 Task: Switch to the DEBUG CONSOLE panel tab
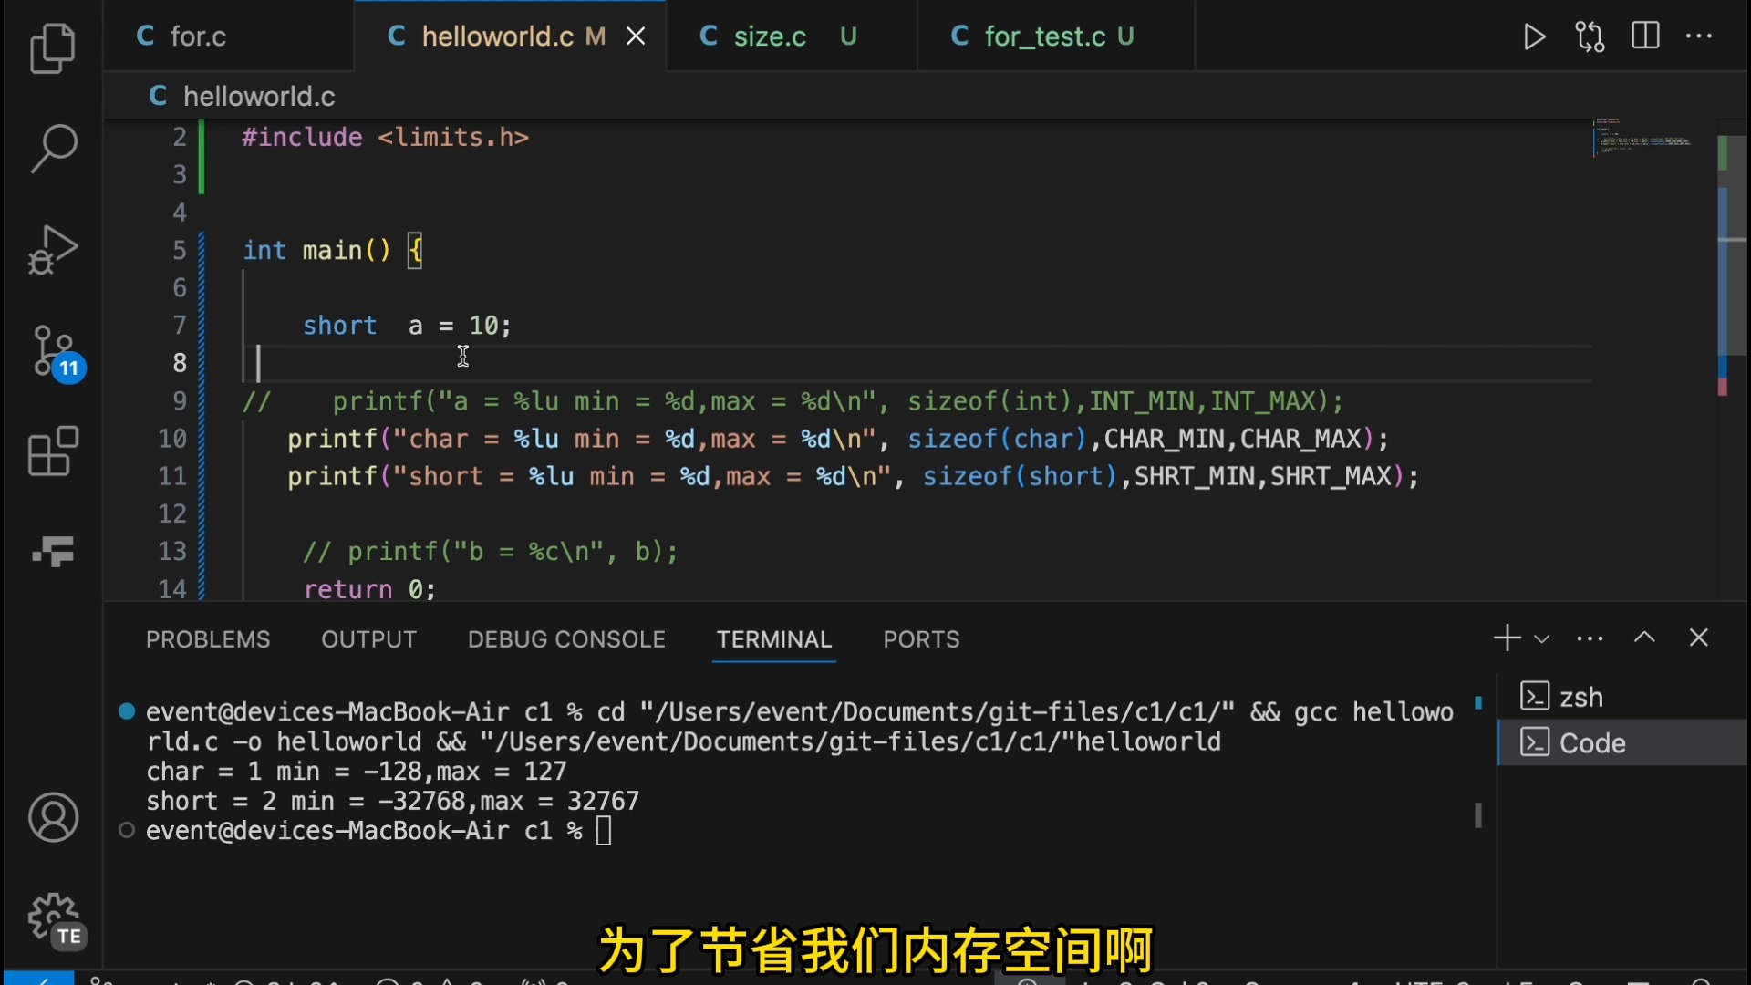pos(566,639)
